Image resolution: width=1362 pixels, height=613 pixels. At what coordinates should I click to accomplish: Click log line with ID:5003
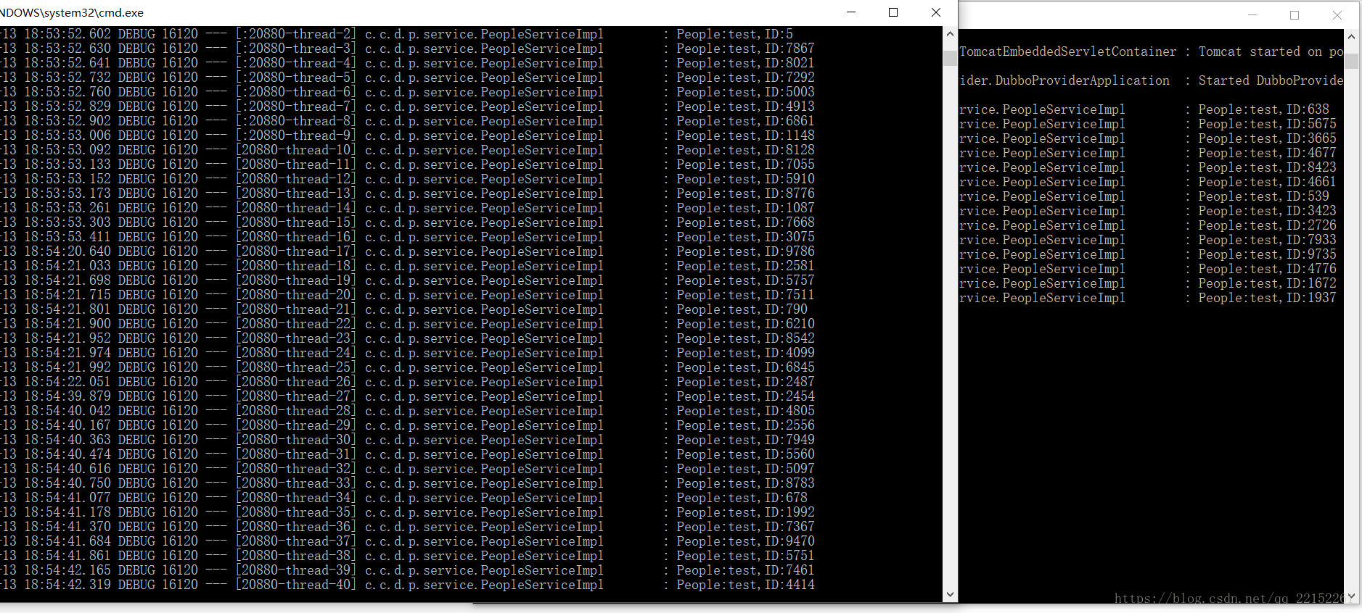[x=407, y=92]
